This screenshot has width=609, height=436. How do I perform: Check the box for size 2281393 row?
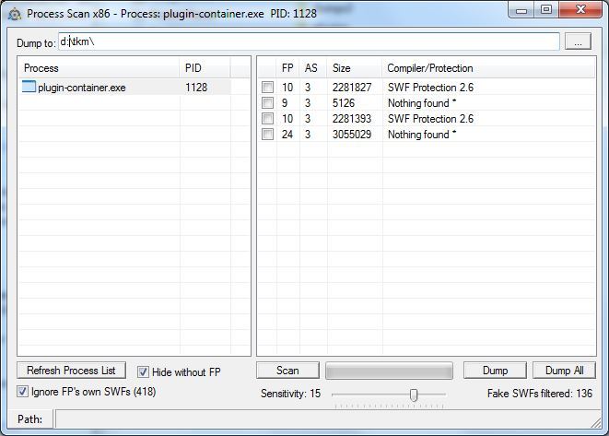click(x=267, y=118)
